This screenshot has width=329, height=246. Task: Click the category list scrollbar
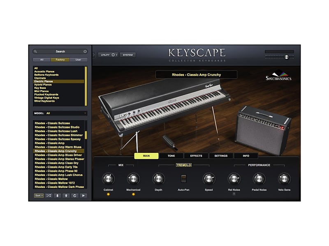coord(86,86)
